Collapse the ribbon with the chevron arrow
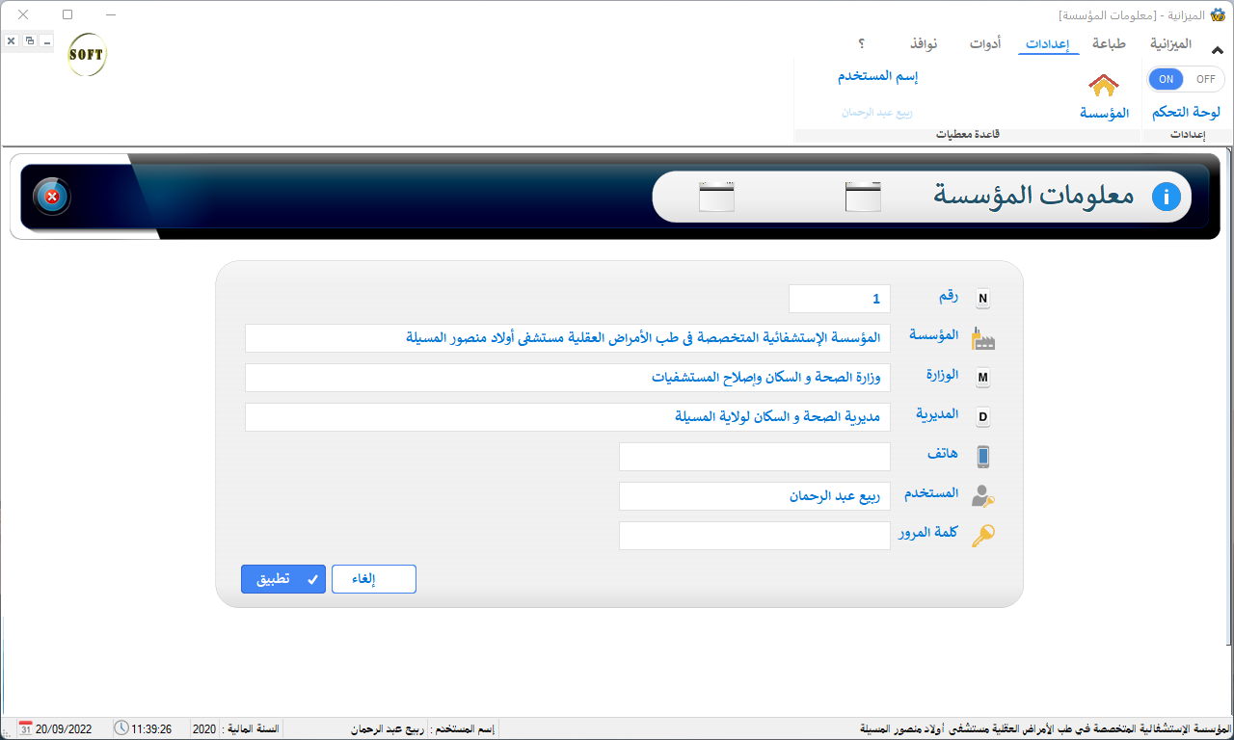1234x740 pixels. 1217,50
